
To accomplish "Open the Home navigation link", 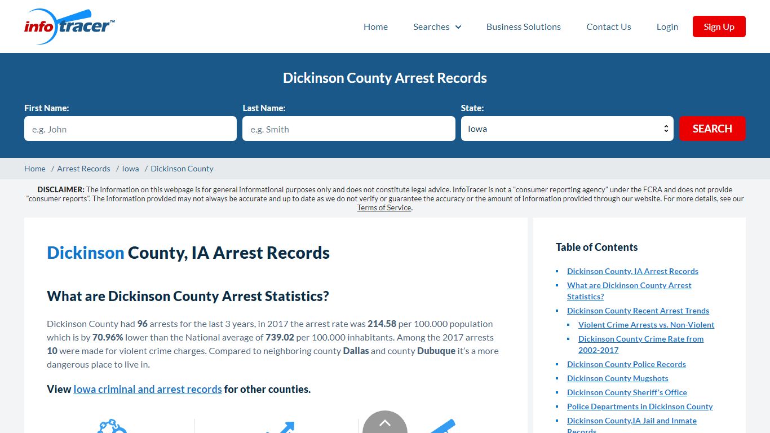I will 375,26.
